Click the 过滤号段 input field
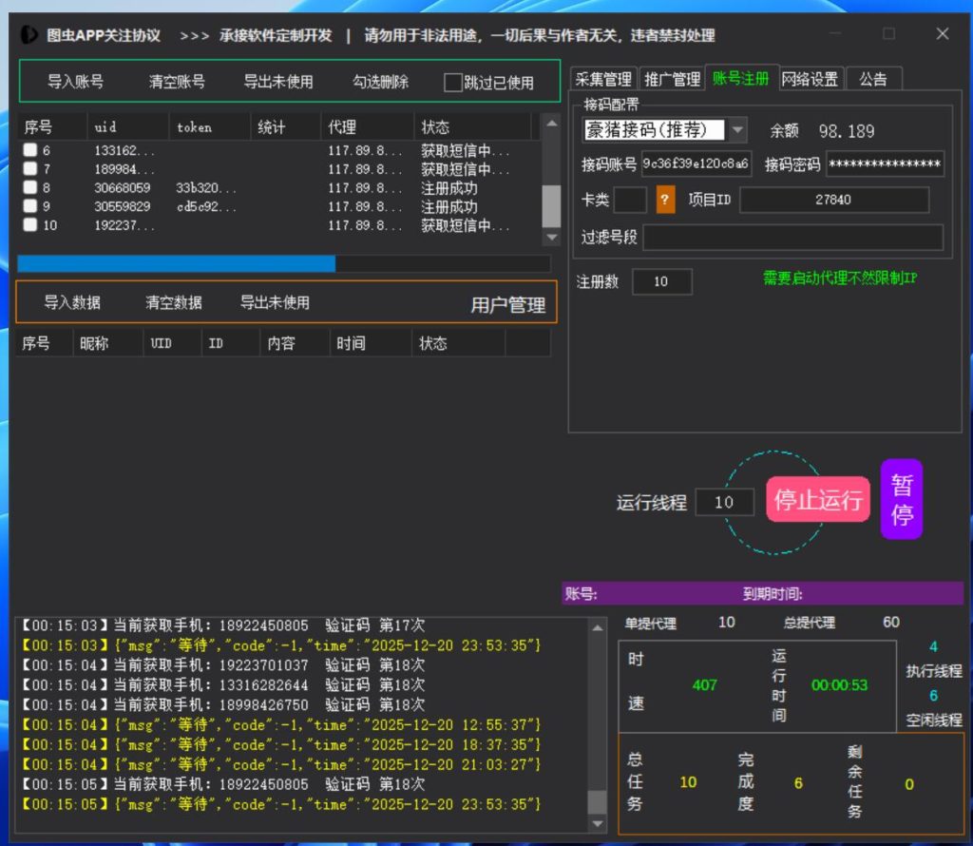This screenshot has width=973, height=846. click(x=792, y=238)
